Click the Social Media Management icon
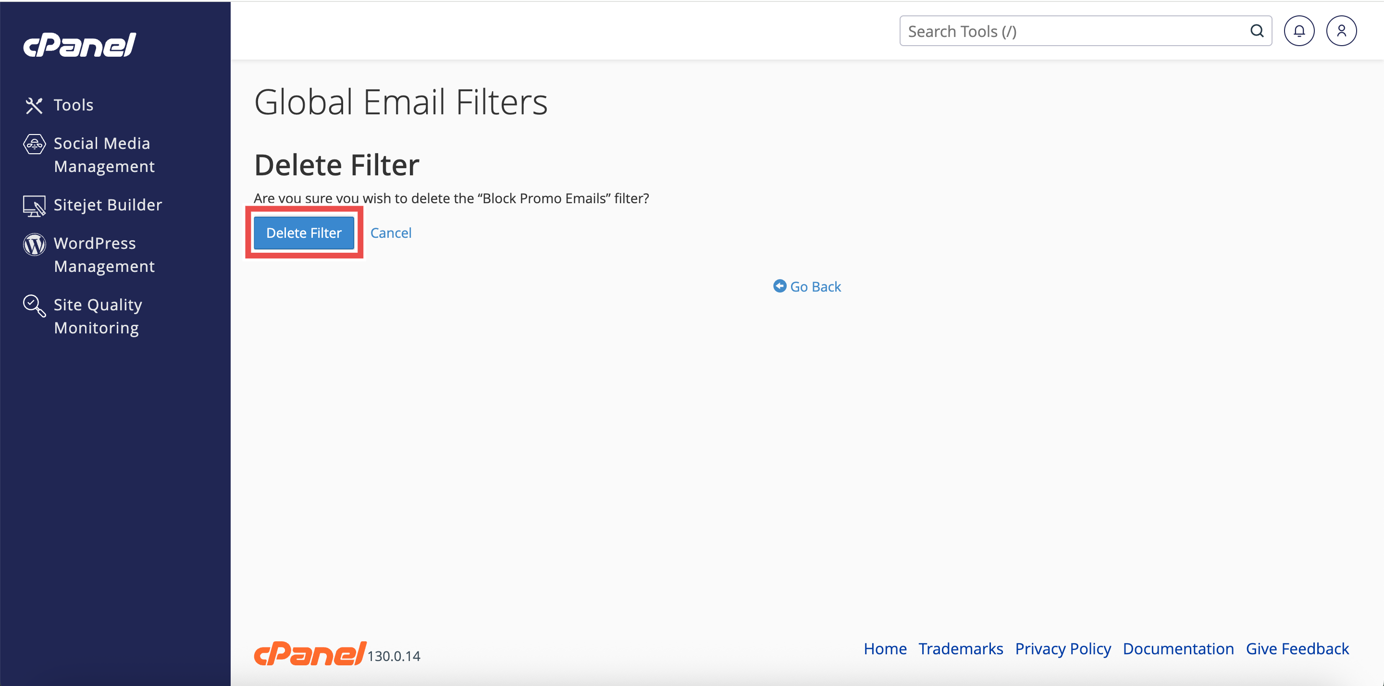The height and width of the screenshot is (686, 1384). point(35,144)
